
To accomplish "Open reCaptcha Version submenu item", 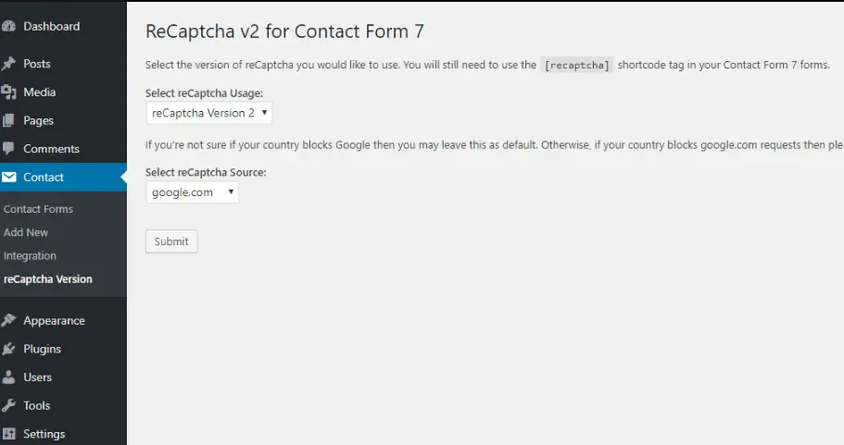I will click(48, 278).
